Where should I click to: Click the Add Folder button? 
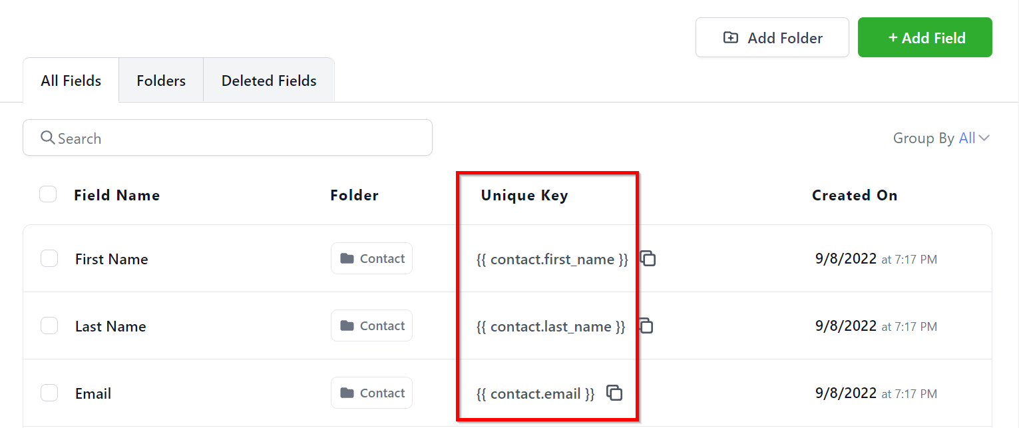(x=772, y=38)
